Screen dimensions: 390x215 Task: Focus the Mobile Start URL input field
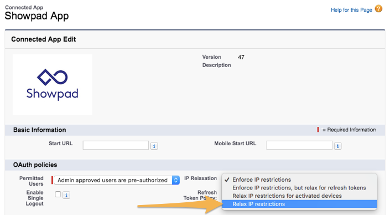(299, 145)
